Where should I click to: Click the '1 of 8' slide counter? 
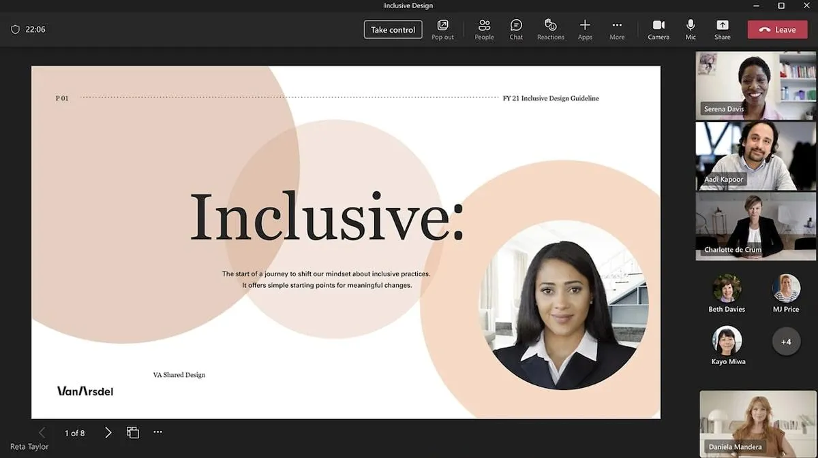[74, 433]
